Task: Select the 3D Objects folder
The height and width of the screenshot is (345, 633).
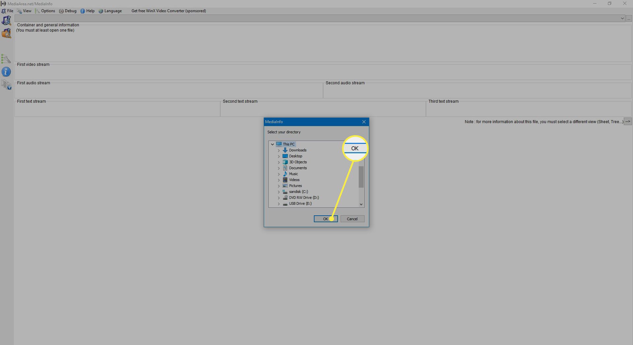Action: (x=298, y=162)
